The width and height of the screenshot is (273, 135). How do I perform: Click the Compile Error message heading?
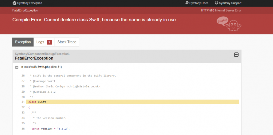[x=94, y=20]
